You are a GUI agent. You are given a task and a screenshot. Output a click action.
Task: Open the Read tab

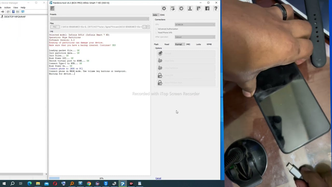click(167, 44)
